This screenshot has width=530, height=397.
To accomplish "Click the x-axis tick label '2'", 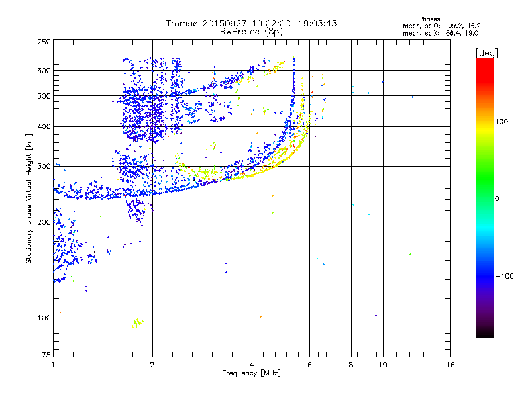I will (152, 365).
